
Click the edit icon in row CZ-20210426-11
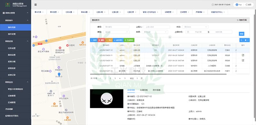point(243,55)
